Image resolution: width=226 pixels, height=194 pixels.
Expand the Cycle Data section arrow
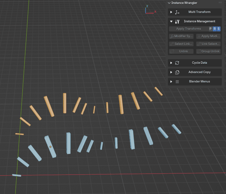171,63
